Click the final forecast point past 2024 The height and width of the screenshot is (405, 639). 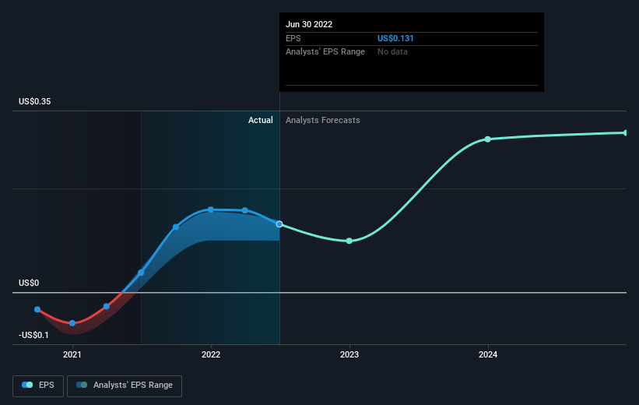pyautogui.click(x=625, y=133)
